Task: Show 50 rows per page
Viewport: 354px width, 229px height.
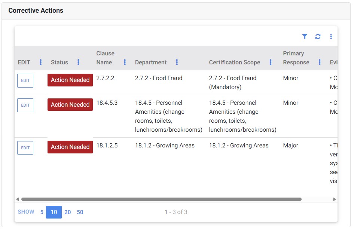Action: 80,212
